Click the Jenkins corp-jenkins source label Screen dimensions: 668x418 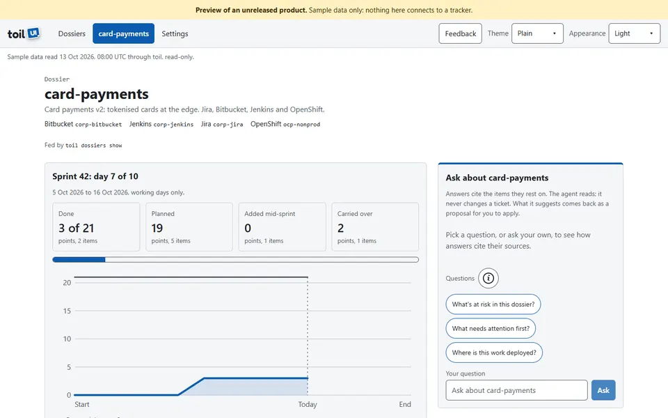(161, 124)
